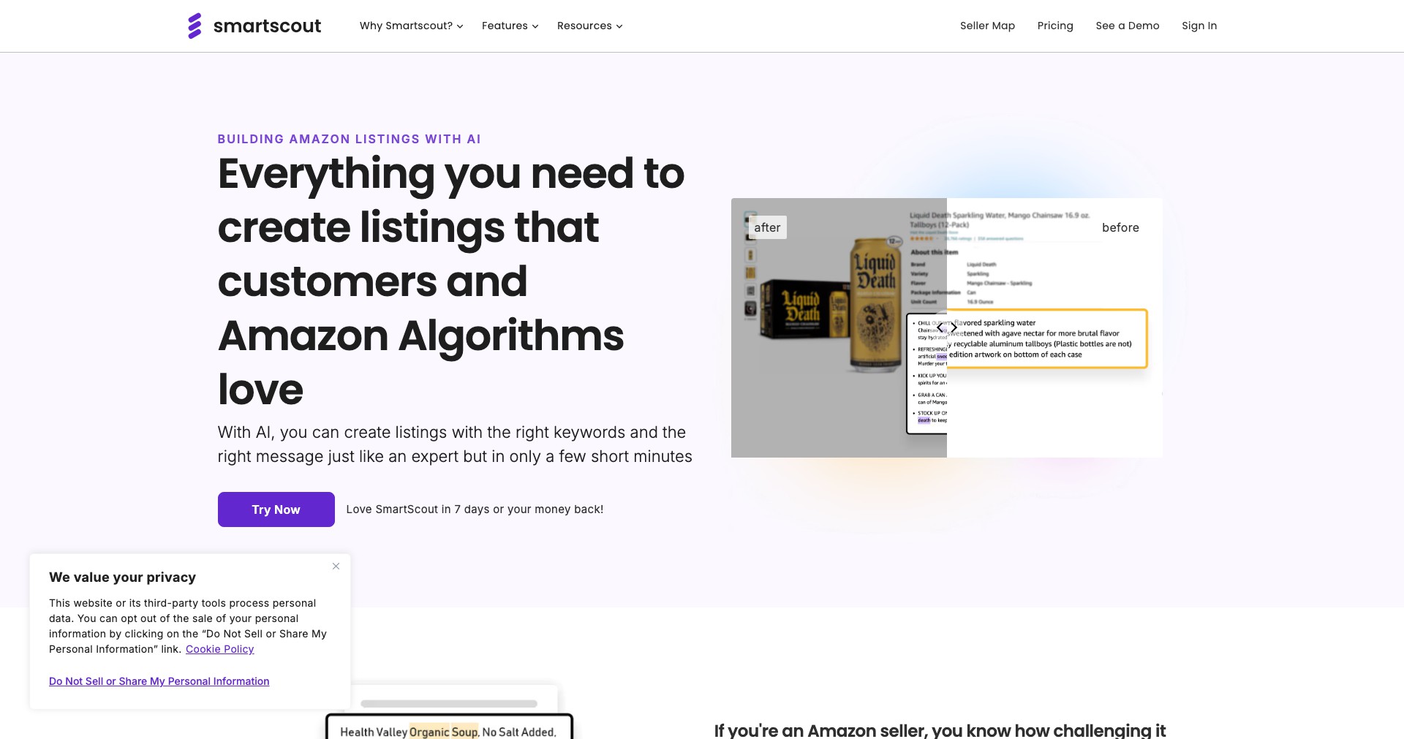Expand the Why Smartscout? menu

pos(411,26)
